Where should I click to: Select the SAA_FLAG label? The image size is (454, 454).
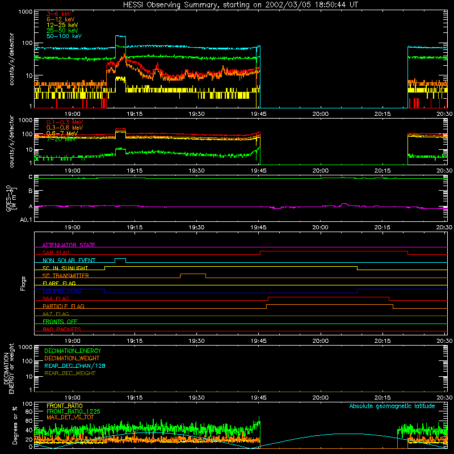pos(56,299)
